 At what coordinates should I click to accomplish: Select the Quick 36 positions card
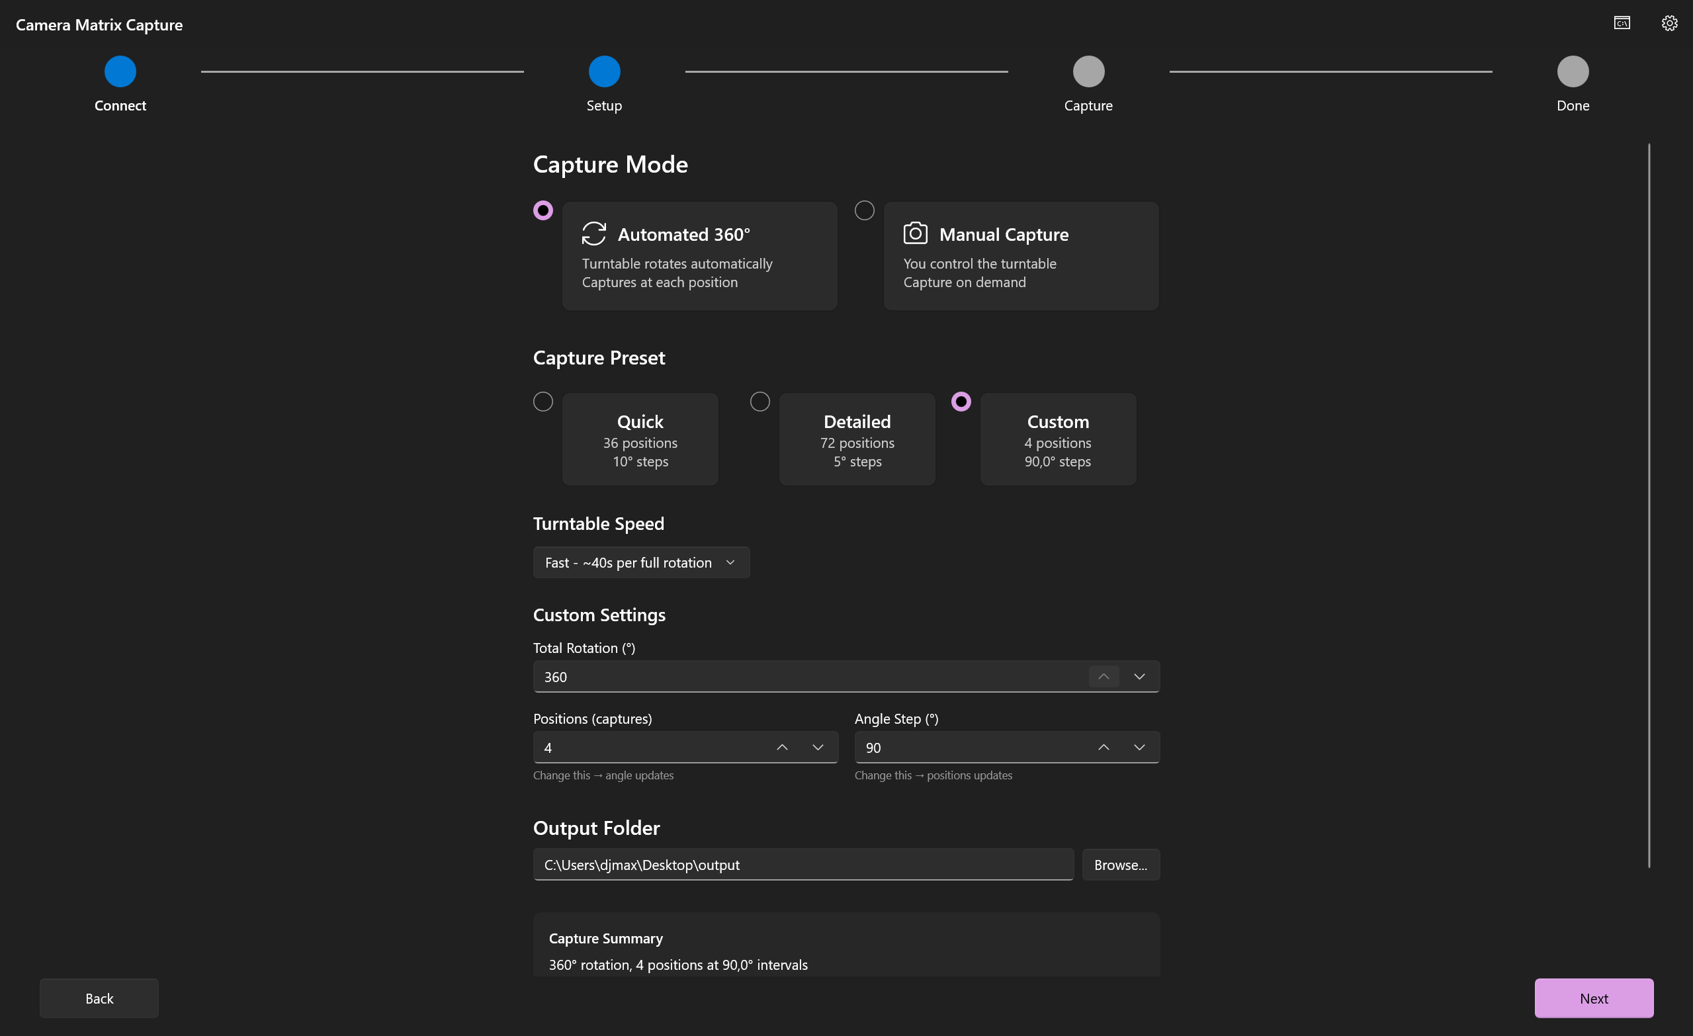[640, 440]
